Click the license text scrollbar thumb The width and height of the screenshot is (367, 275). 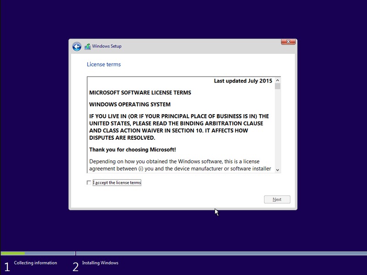(278, 86)
